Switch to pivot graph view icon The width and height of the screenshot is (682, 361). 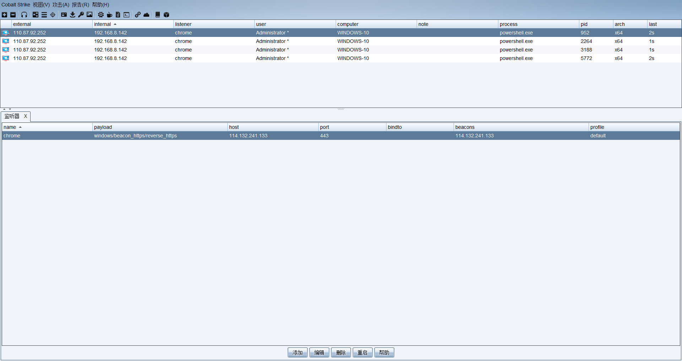(36, 15)
